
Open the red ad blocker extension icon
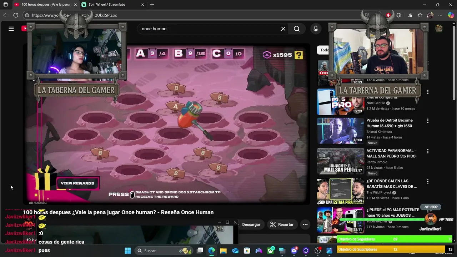(x=388, y=15)
